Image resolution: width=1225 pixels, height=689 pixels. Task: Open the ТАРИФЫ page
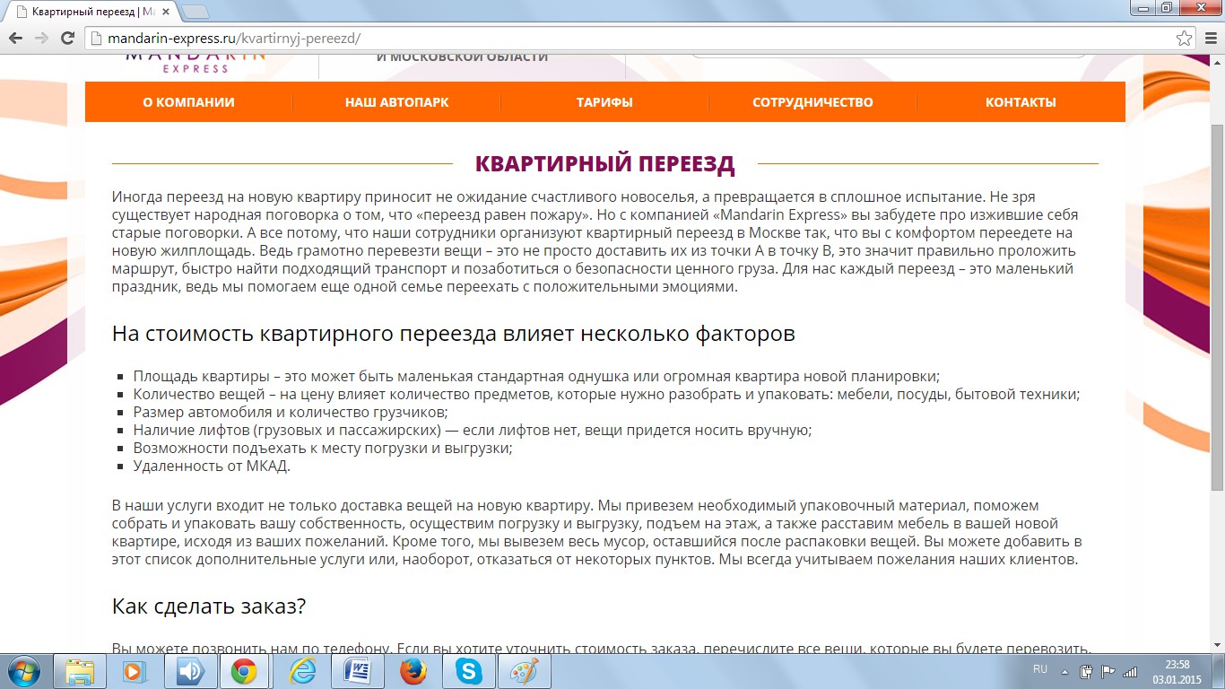[604, 102]
